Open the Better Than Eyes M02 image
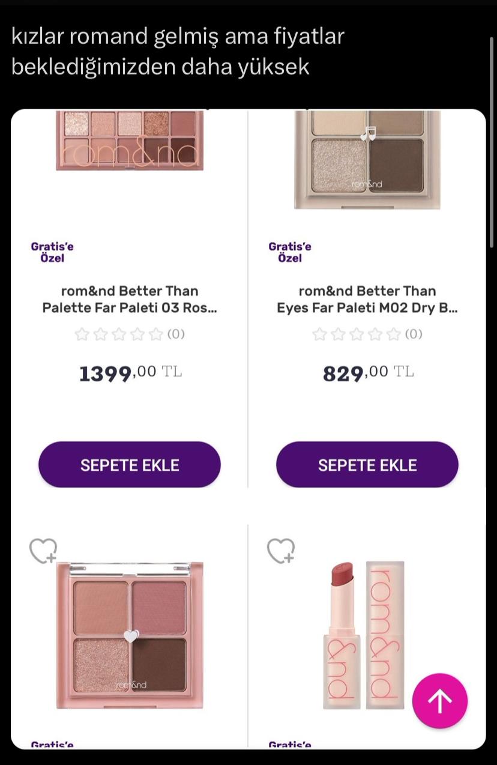 point(367,159)
